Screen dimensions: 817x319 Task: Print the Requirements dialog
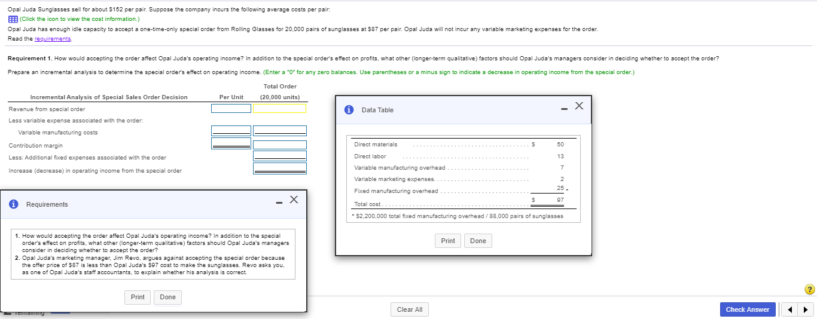pos(138,297)
